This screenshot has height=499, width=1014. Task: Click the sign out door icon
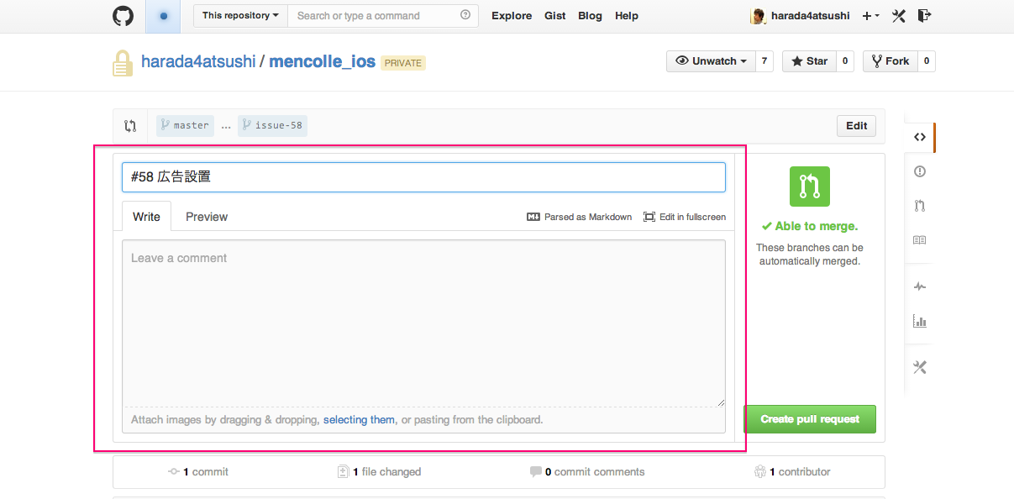coord(924,15)
